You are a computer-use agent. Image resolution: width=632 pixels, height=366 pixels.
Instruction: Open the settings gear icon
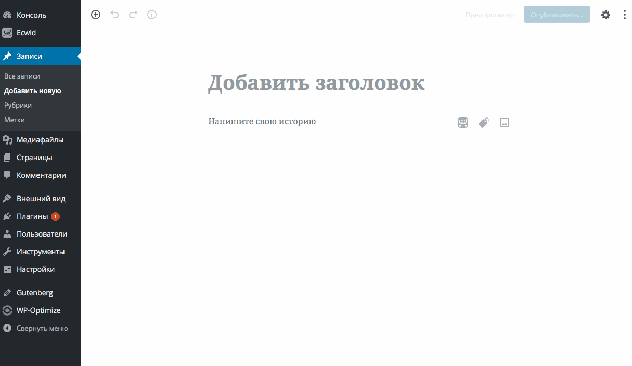tap(605, 15)
